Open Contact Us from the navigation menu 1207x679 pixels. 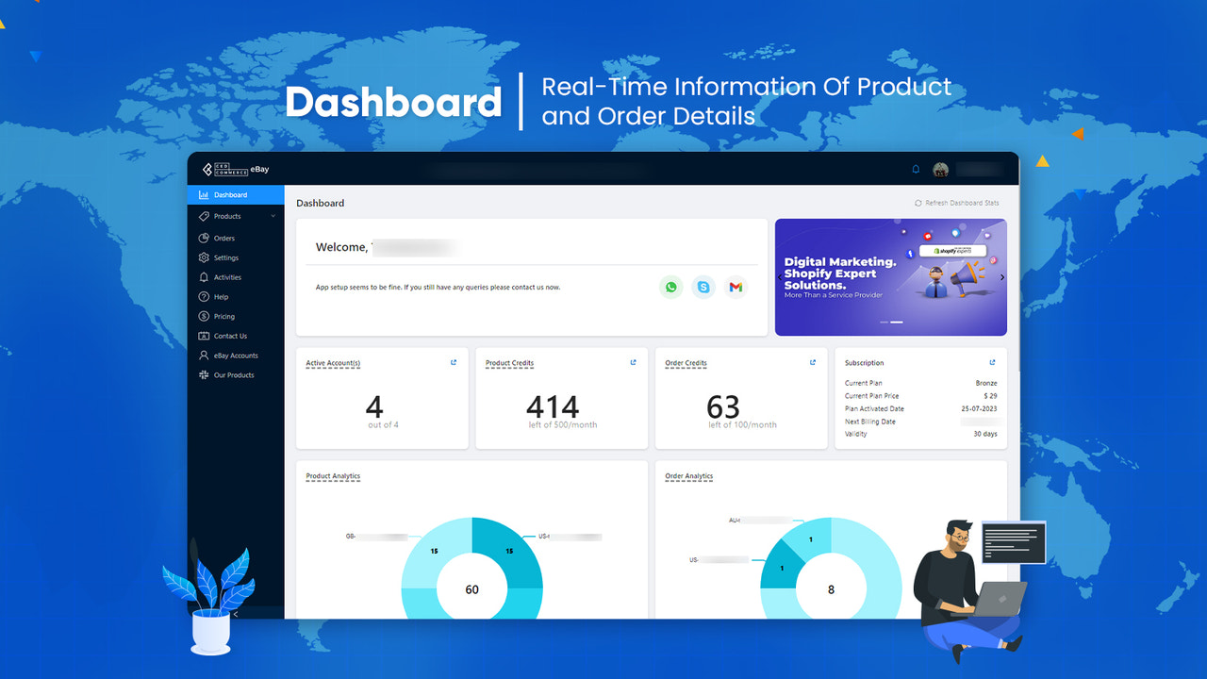[x=231, y=335]
